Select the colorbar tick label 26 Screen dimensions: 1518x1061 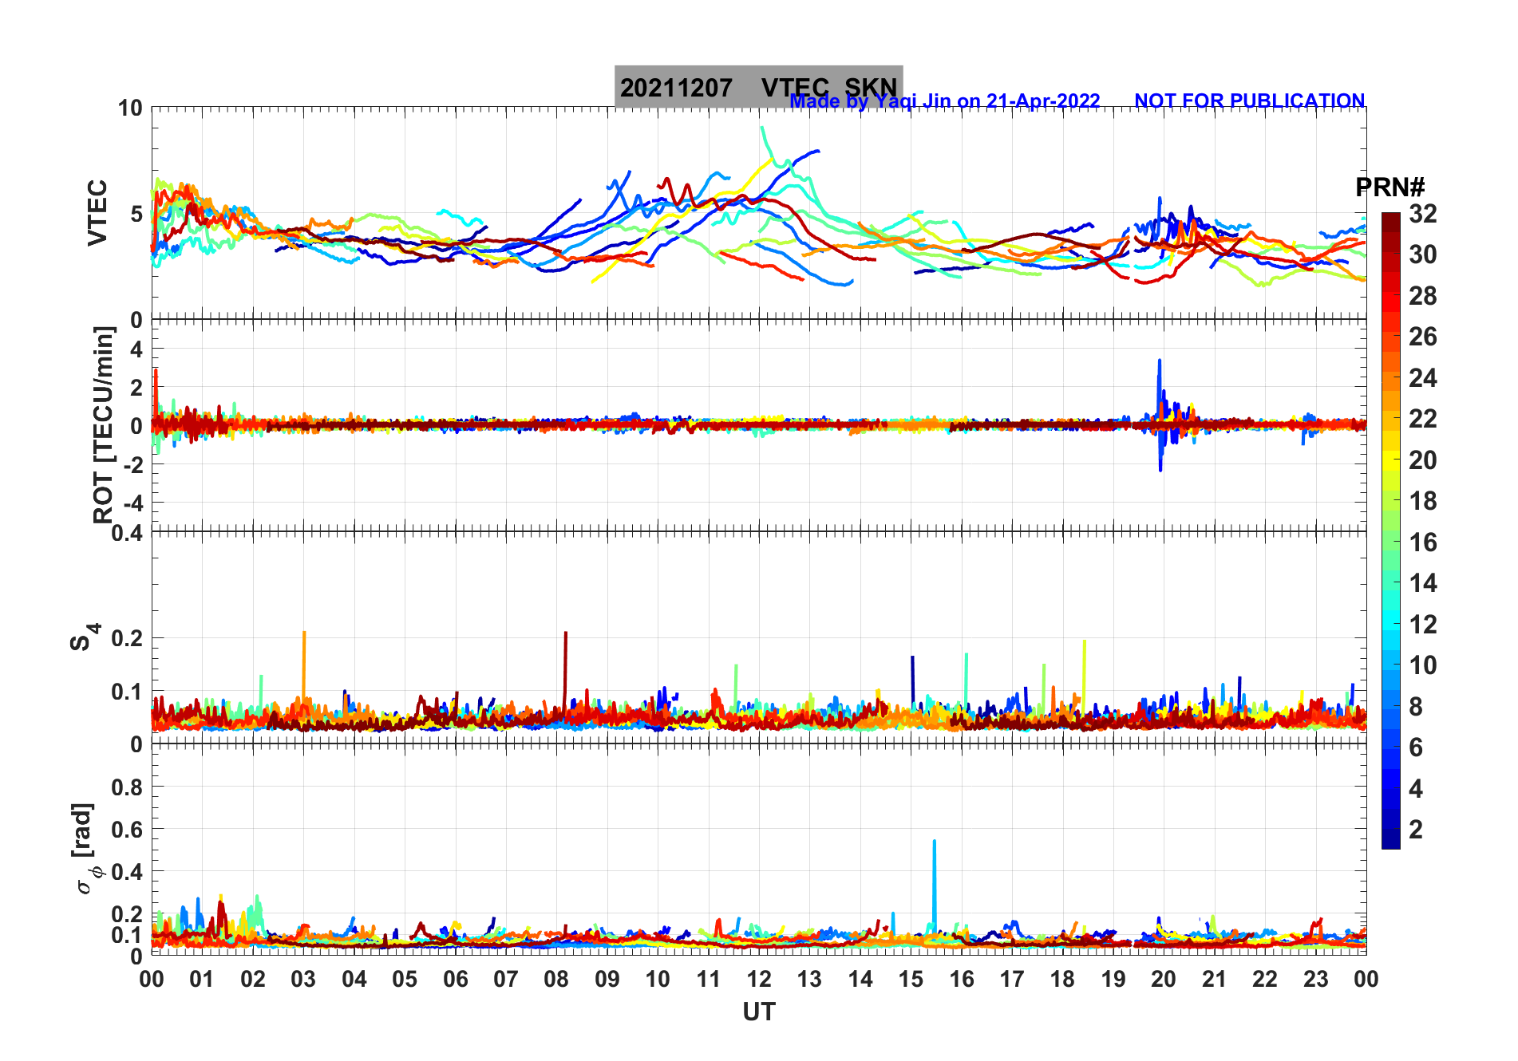1423,337
